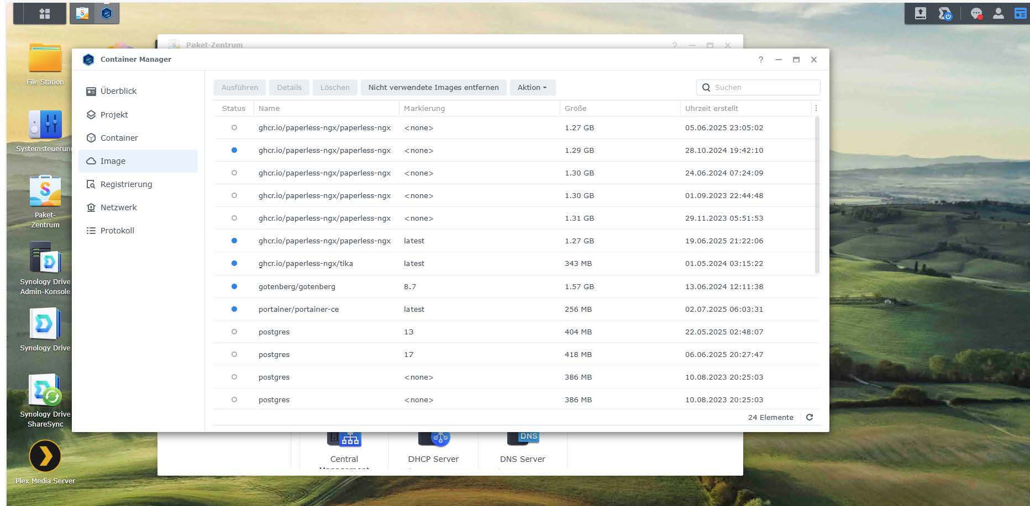
Task: Click the status dot of portainer/portainer-ce
Action: pos(234,309)
